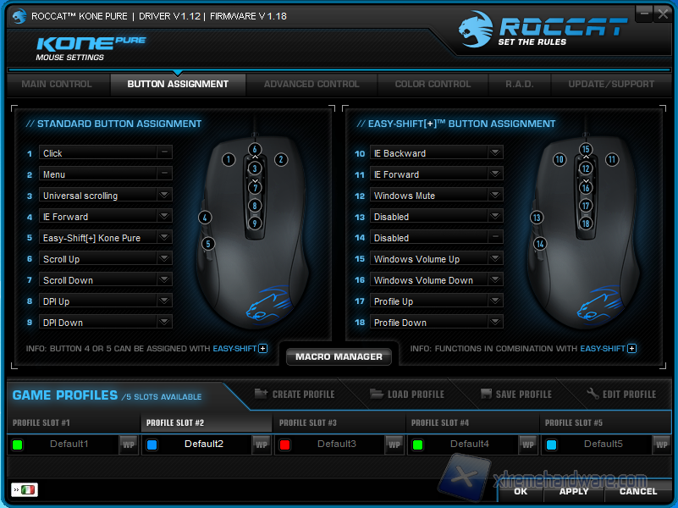
Task: Click the Default4 profile name field
Action: (469, 444)
